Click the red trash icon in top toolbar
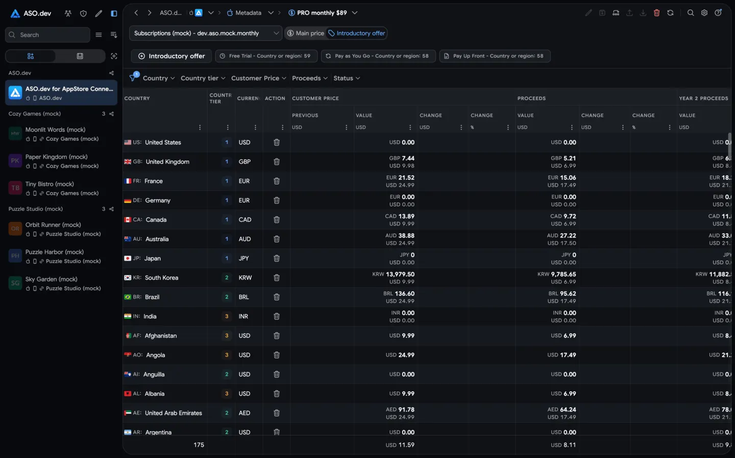 (x=657, y=13)
